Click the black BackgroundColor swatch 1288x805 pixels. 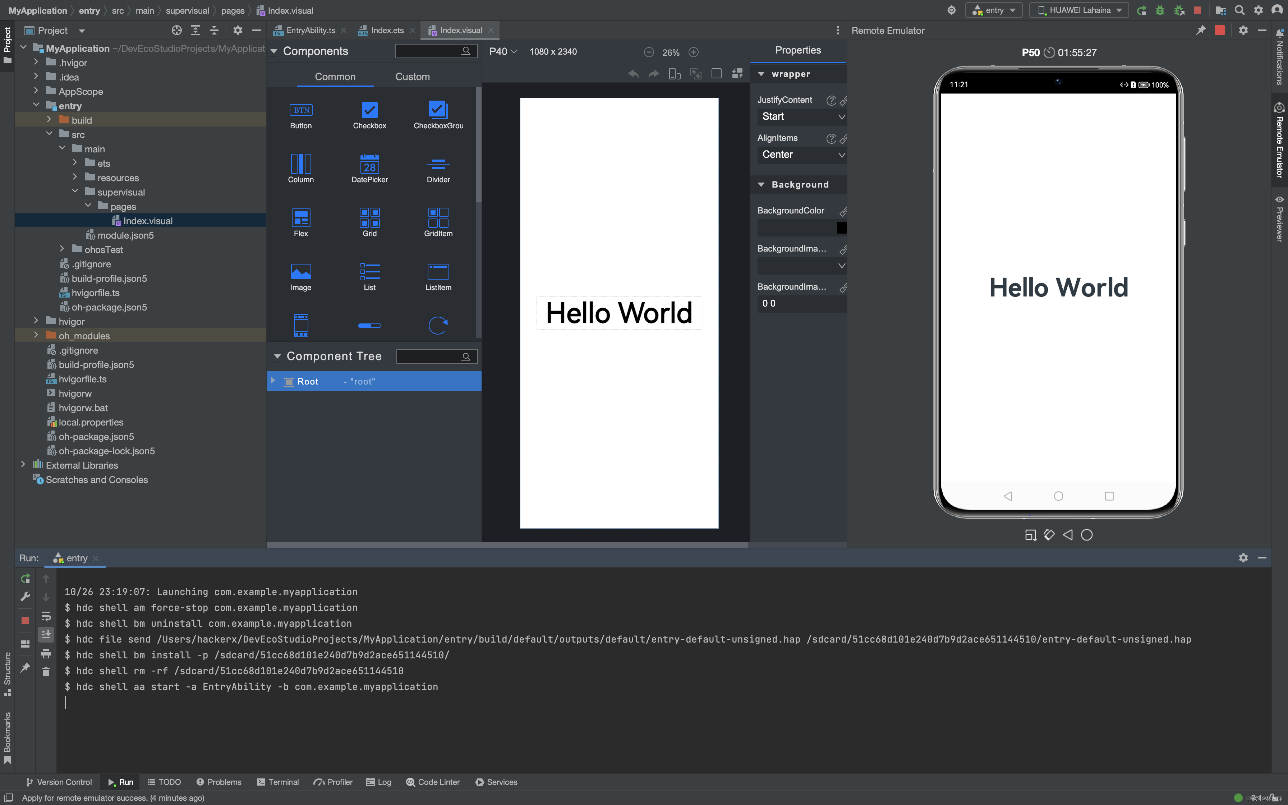(x=841, y=228)
